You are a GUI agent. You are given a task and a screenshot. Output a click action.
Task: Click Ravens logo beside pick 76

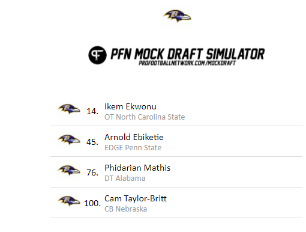coord(68,171)
